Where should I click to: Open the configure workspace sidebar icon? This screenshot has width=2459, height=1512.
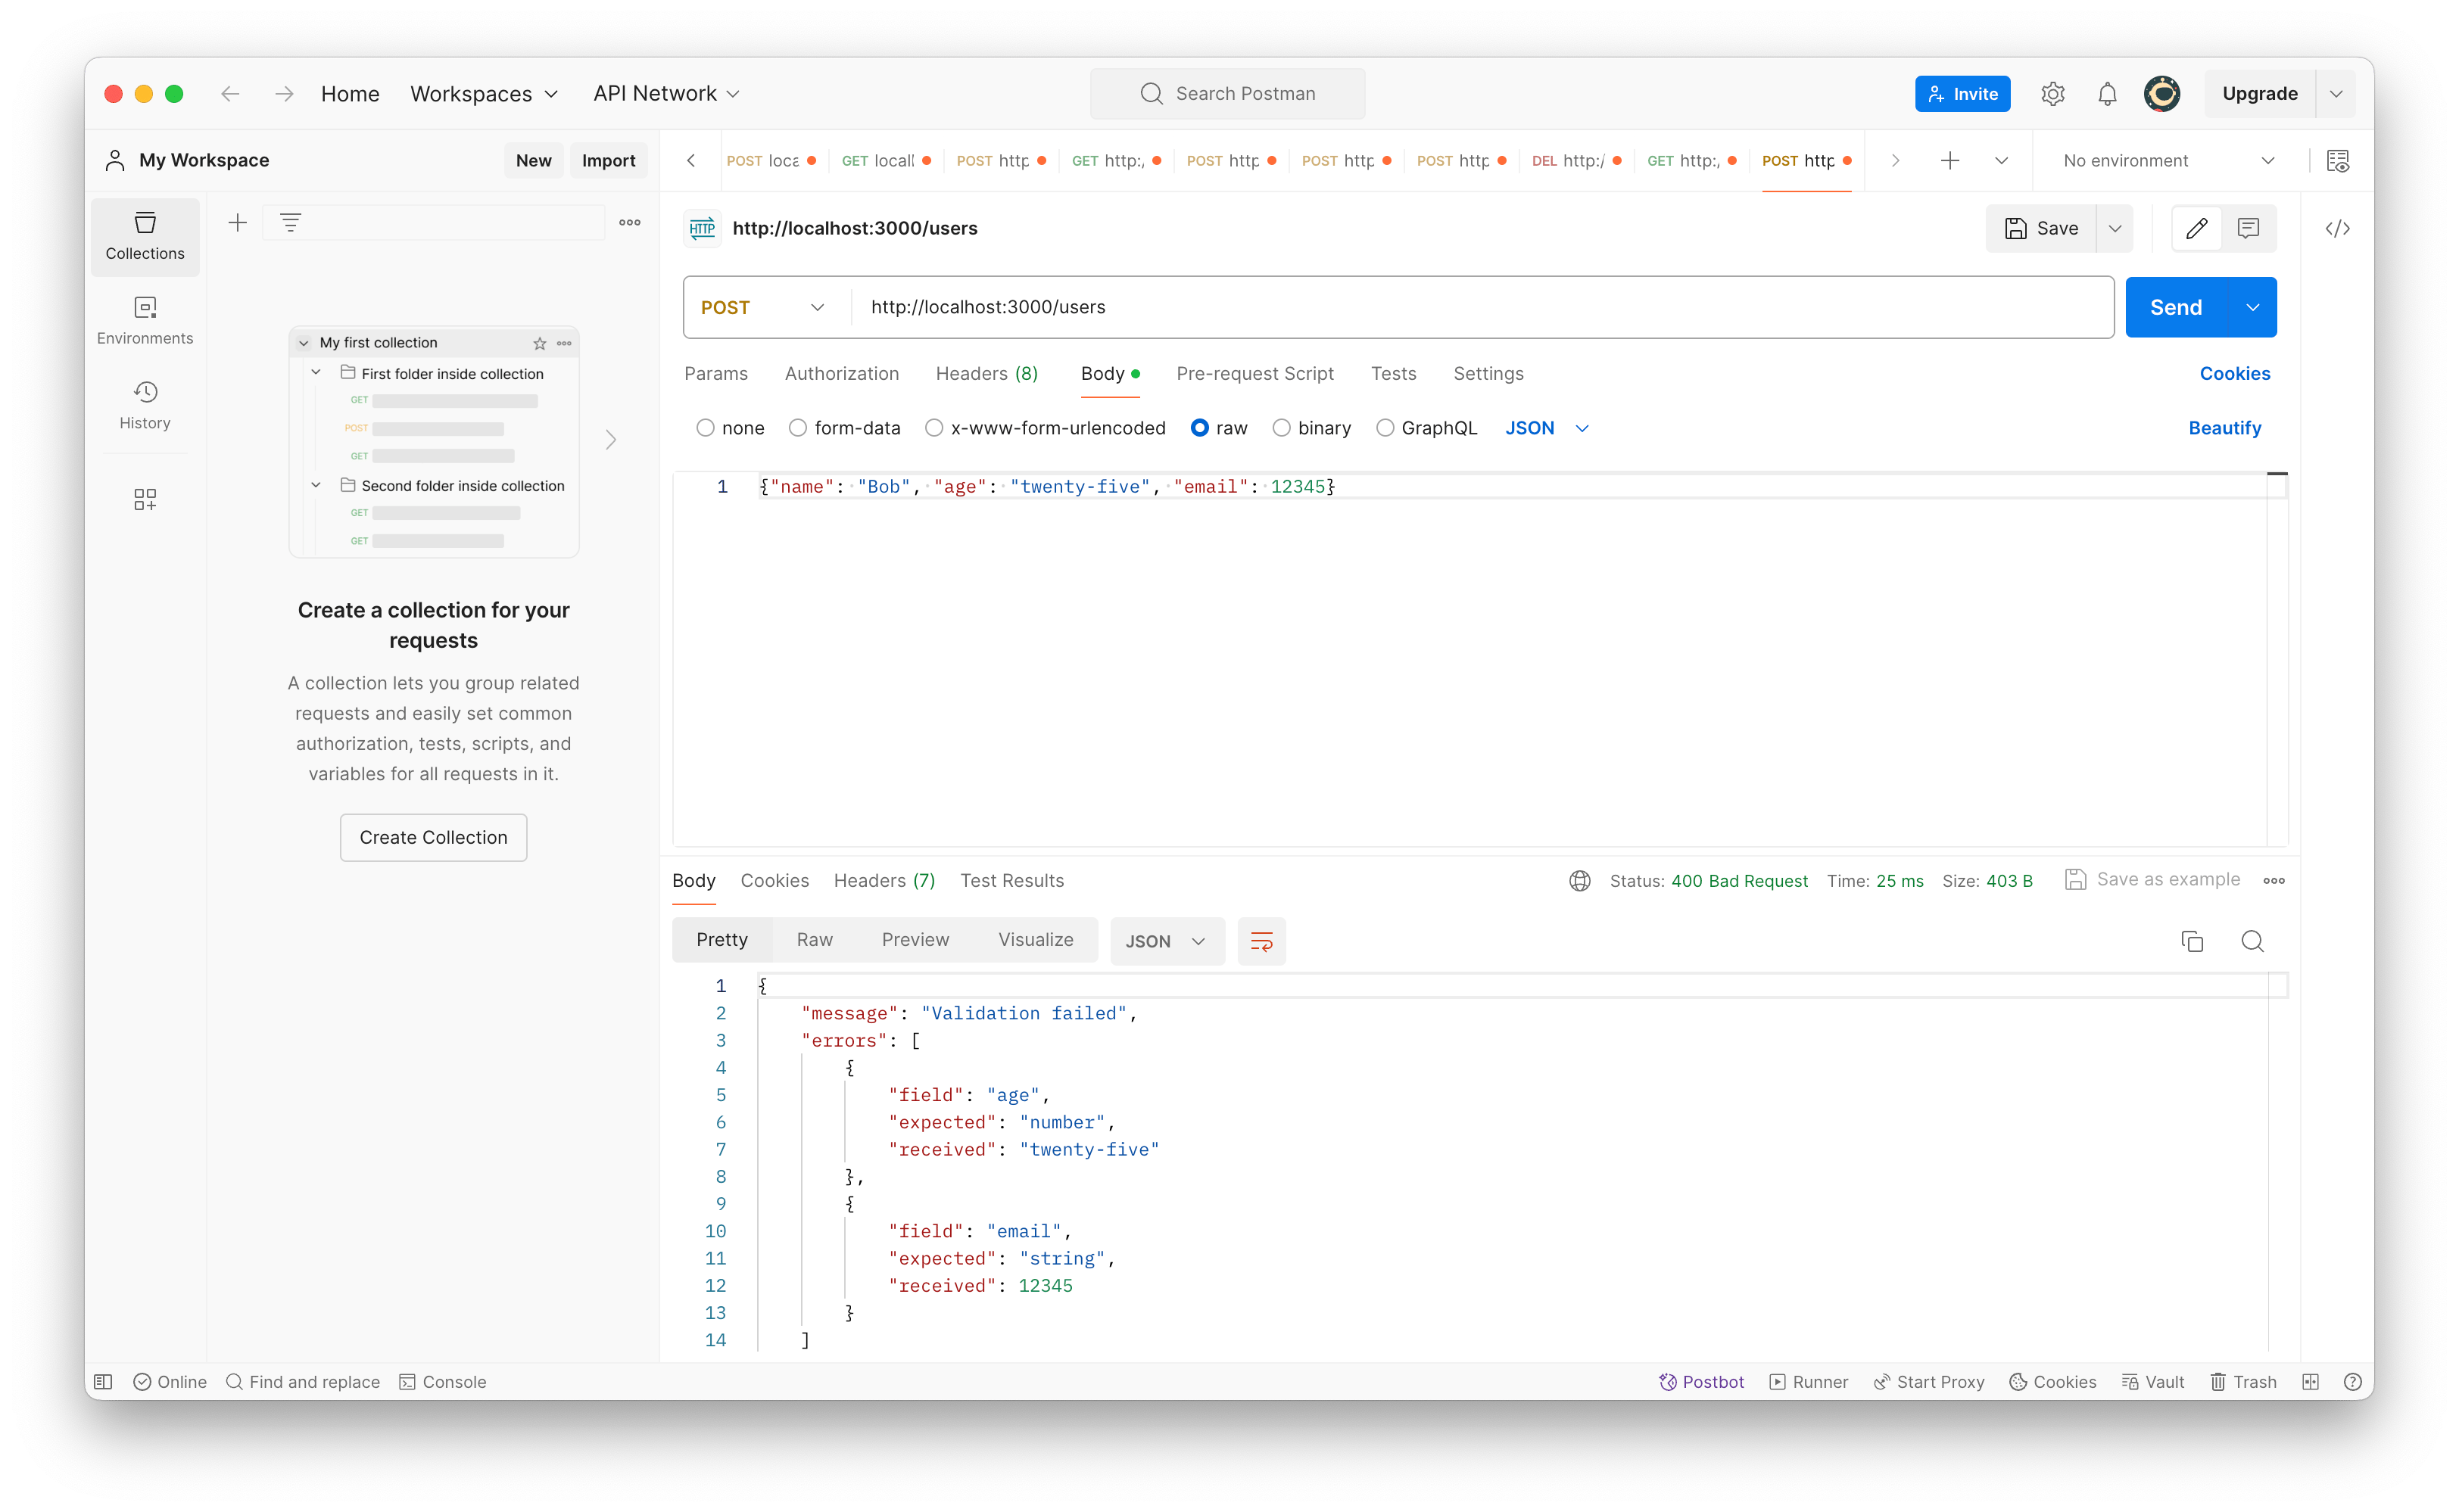click(145, 499)
